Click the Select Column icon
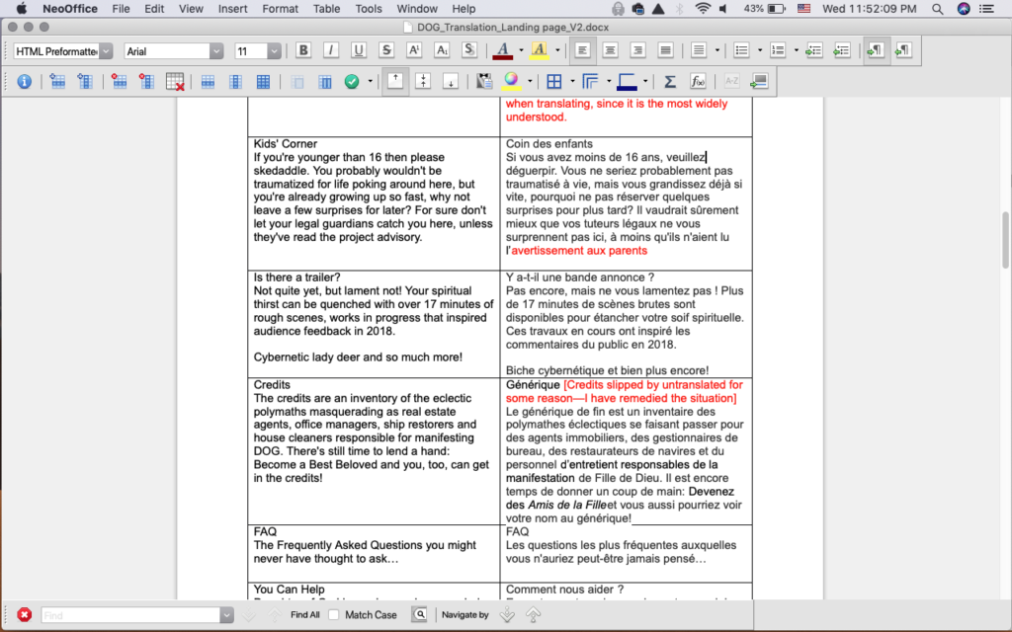1012x632 pixels. 235,81
